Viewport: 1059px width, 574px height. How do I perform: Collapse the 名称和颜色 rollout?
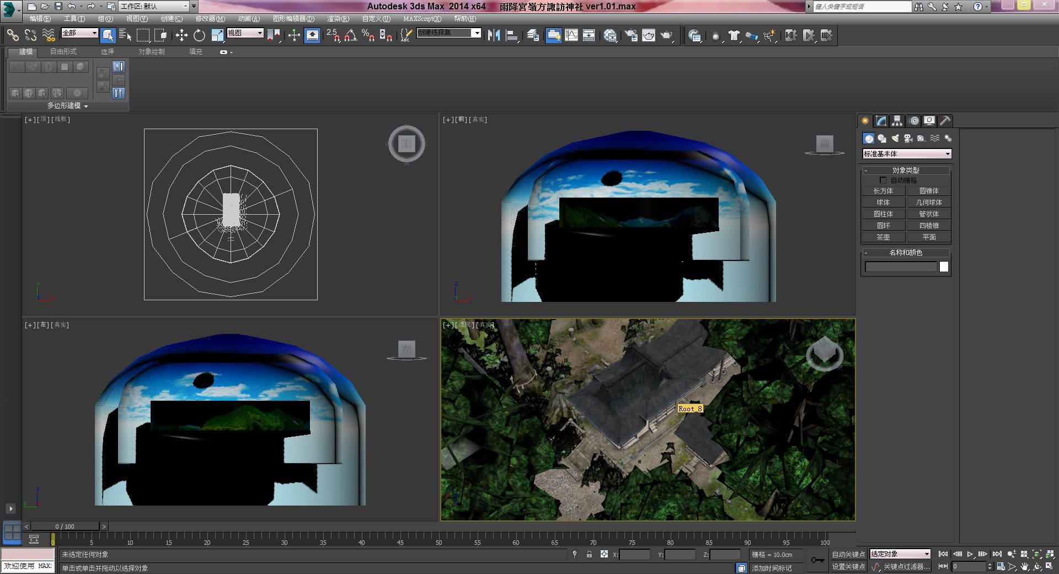tap(906, 253)
